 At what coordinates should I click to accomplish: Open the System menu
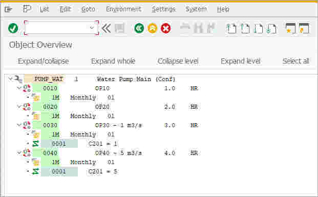196,9
